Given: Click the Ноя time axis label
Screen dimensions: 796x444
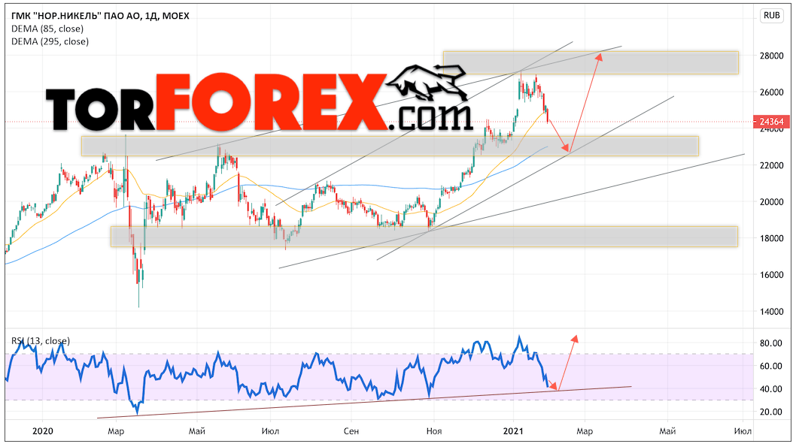Looking at the screenshot, I should click(433, 431).
